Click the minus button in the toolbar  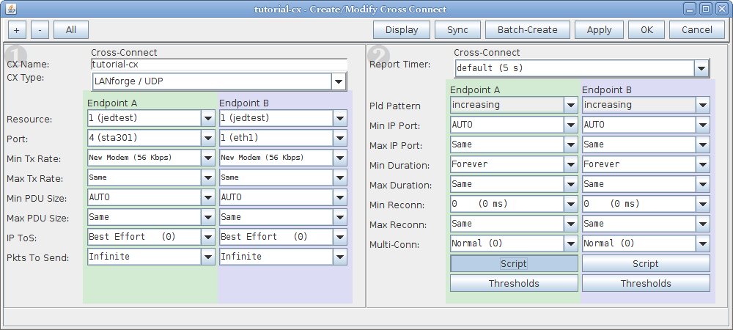[40, 30]
